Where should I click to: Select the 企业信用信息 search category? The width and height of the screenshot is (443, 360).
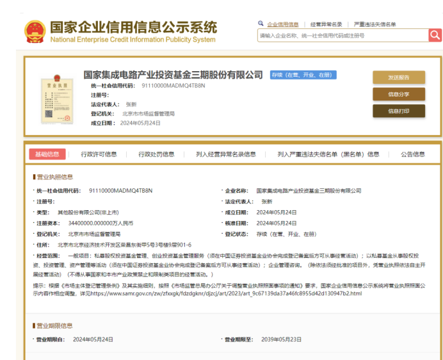point(282,24)
